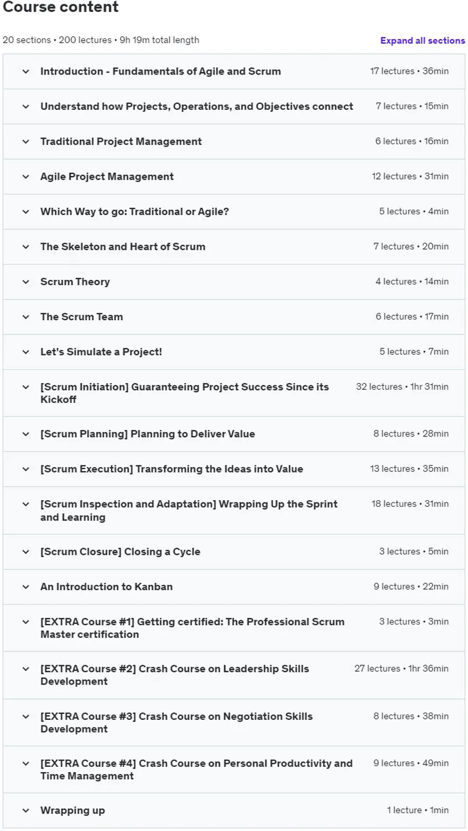This screenshot has height=831, width=468.
Task: Open Scrum Execution Transforming the Ideas section
Action: click(x=234, y=469)
